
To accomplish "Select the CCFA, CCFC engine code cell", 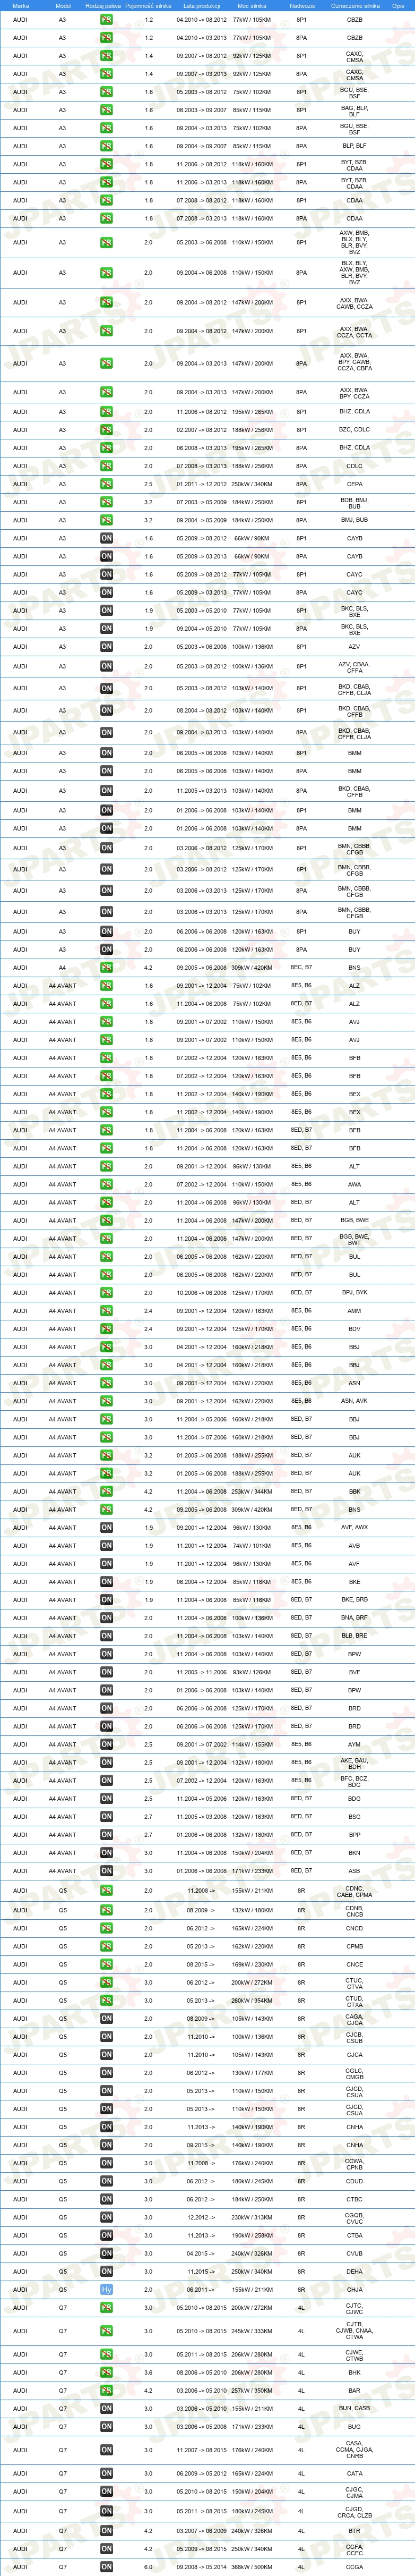I will coord(354,2548).
